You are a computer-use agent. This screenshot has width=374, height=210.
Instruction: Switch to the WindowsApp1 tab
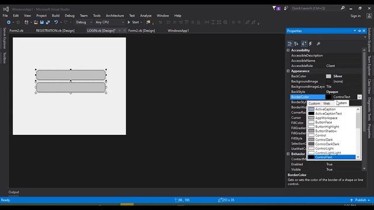pyautogui.click(x=178, y=30)
